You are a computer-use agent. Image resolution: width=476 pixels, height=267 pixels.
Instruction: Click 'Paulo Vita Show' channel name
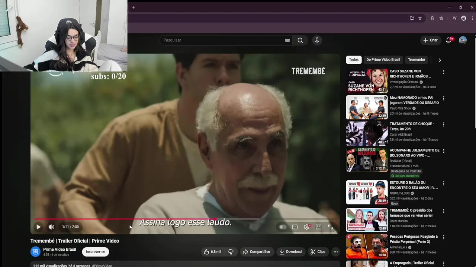pyautogui.click(x=401, y=108)
